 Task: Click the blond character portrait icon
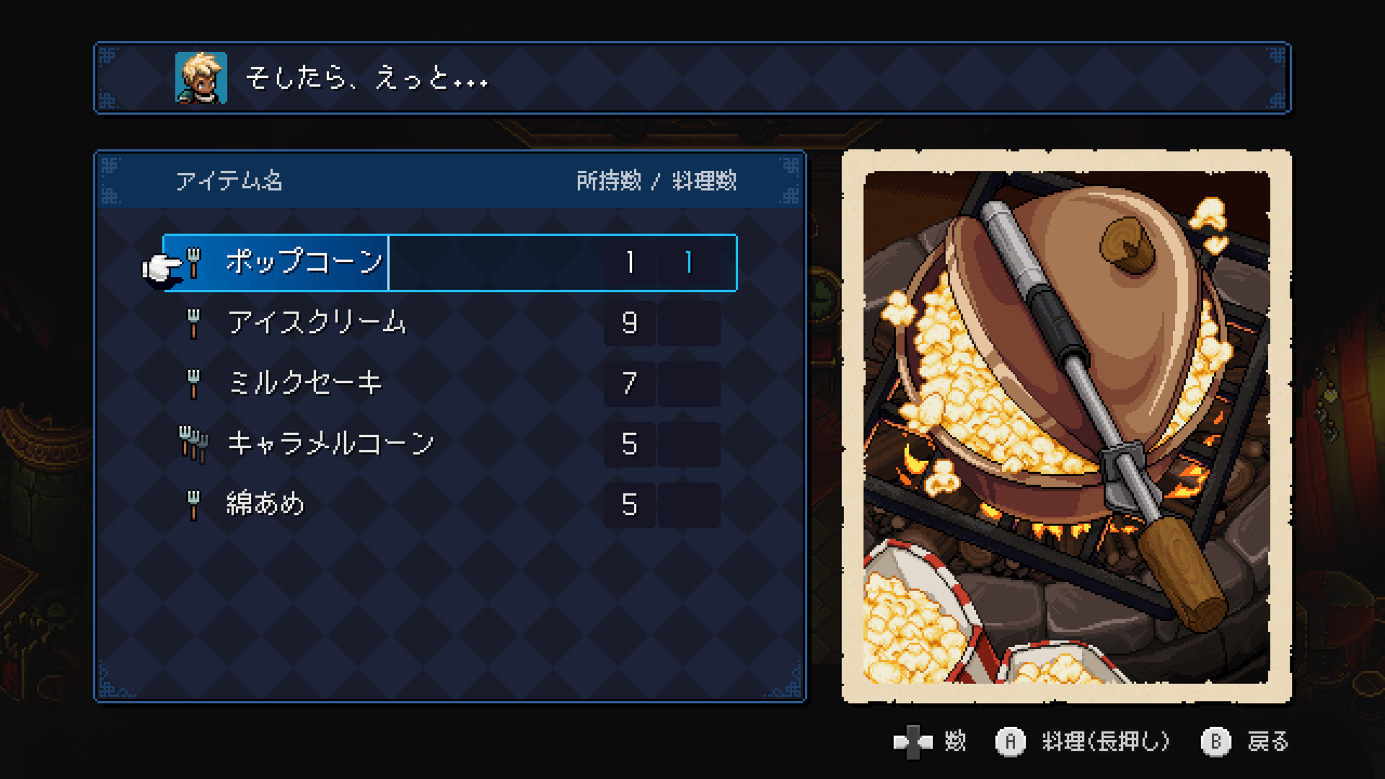[x=201, y=78]
